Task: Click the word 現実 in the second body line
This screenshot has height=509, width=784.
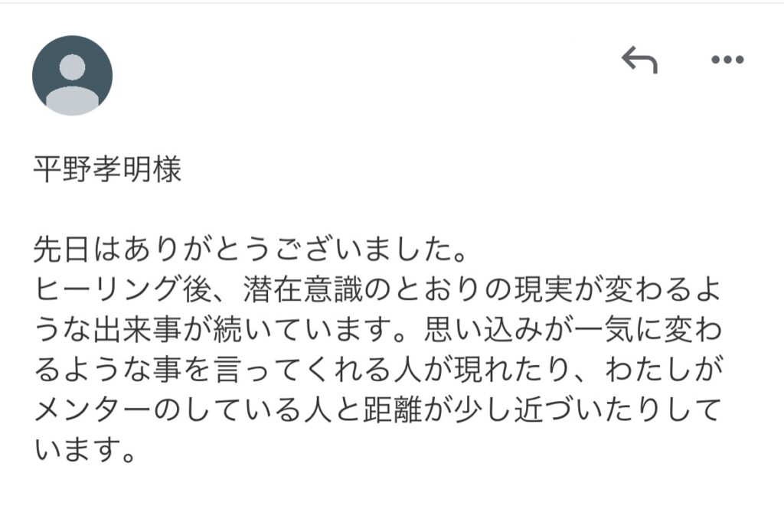Action: 544,289
